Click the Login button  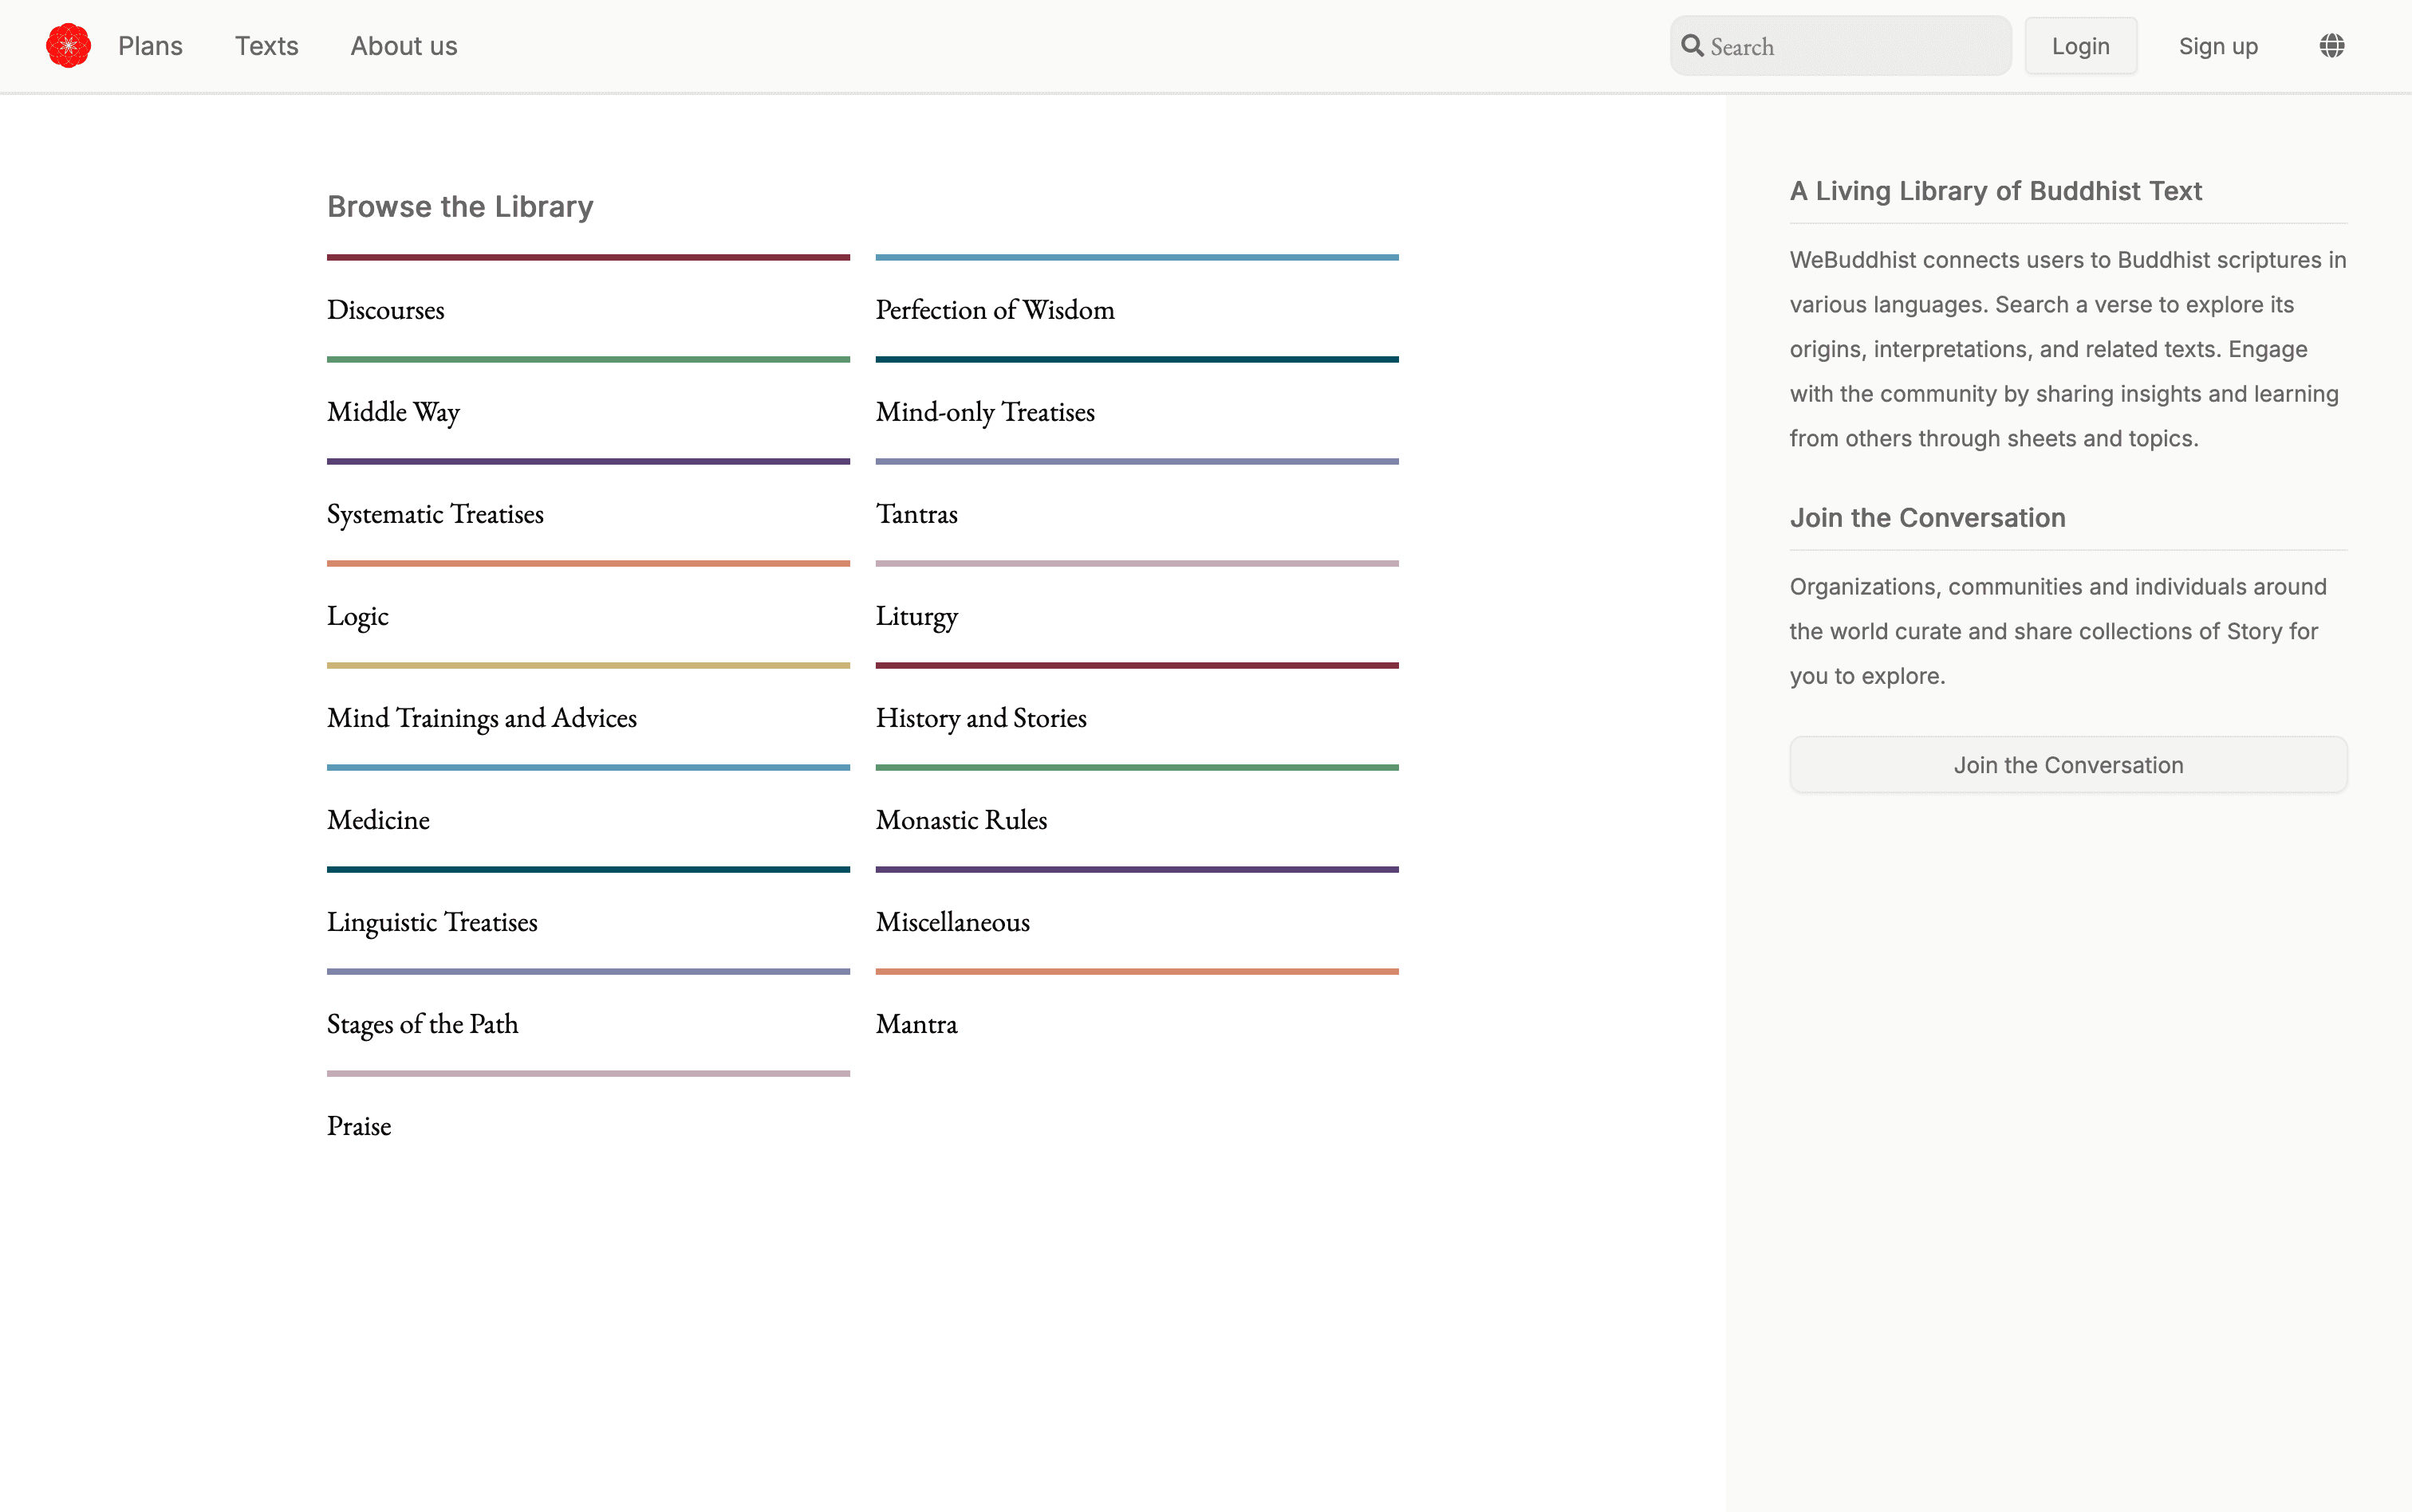coord(2081,46)
